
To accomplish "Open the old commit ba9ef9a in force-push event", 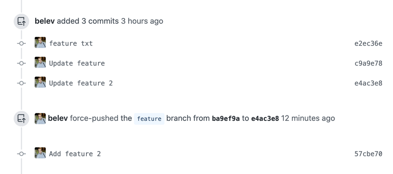I will click(x=226, y=119).
